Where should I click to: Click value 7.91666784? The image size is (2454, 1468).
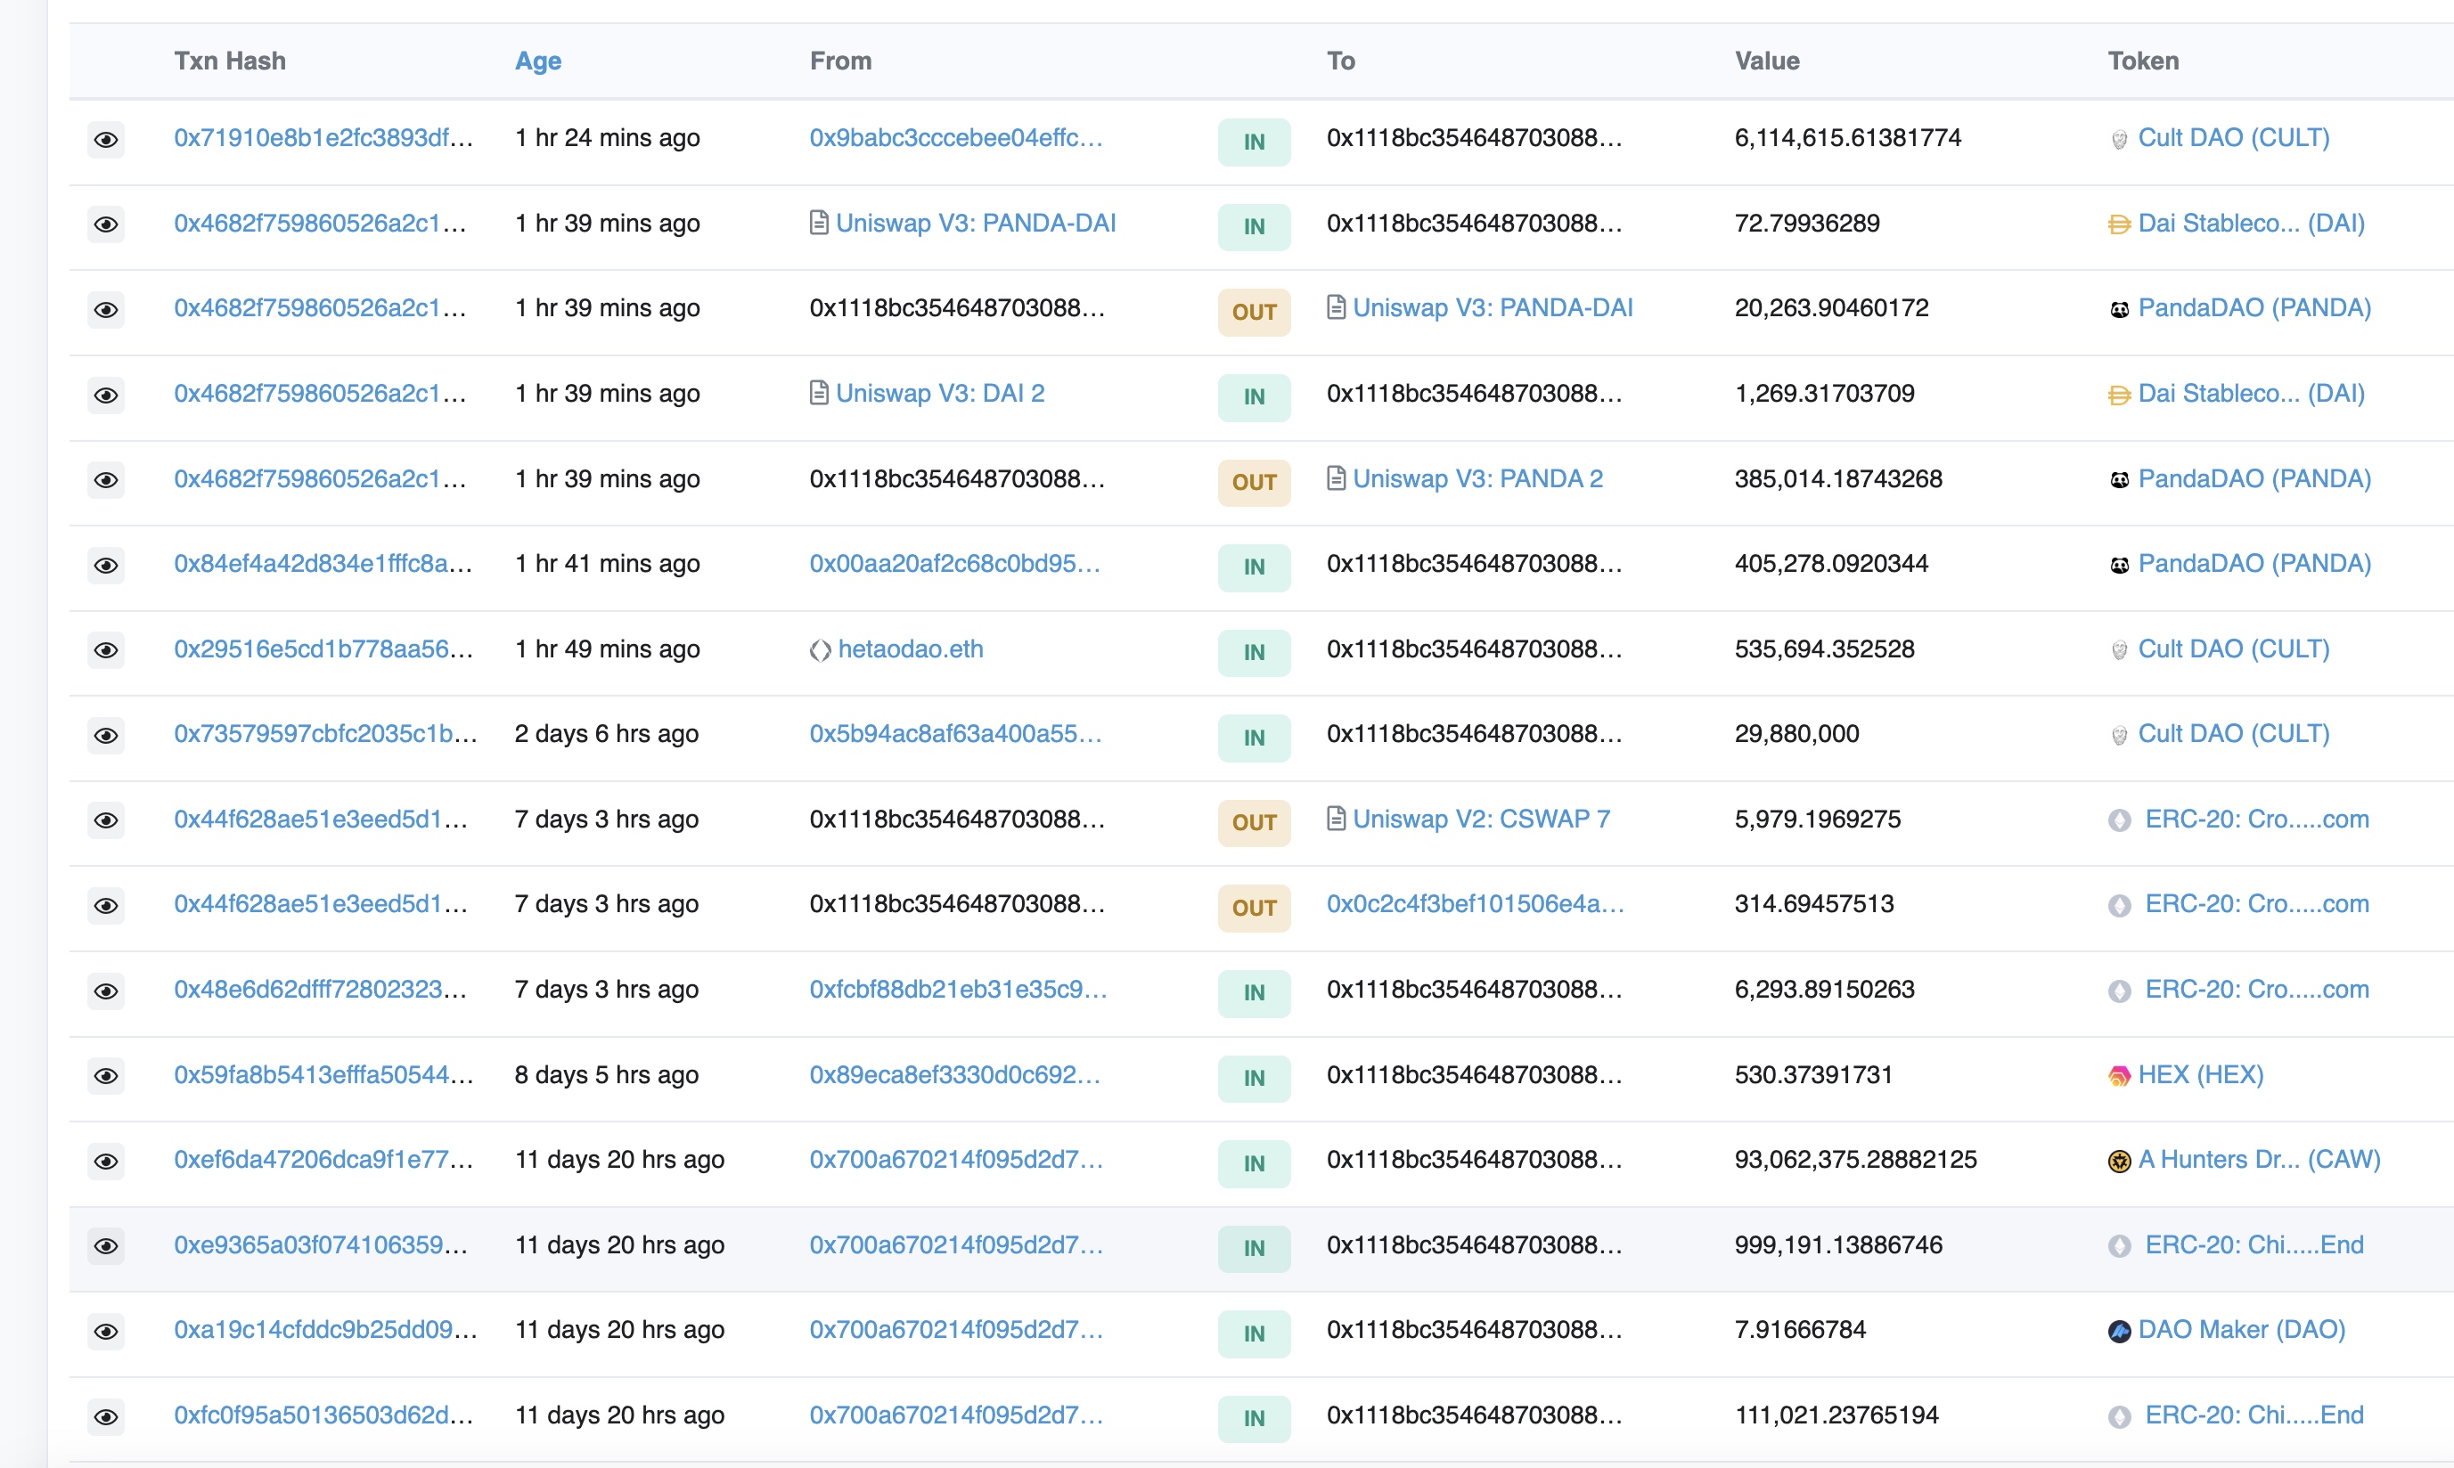pos(1800,1330)
